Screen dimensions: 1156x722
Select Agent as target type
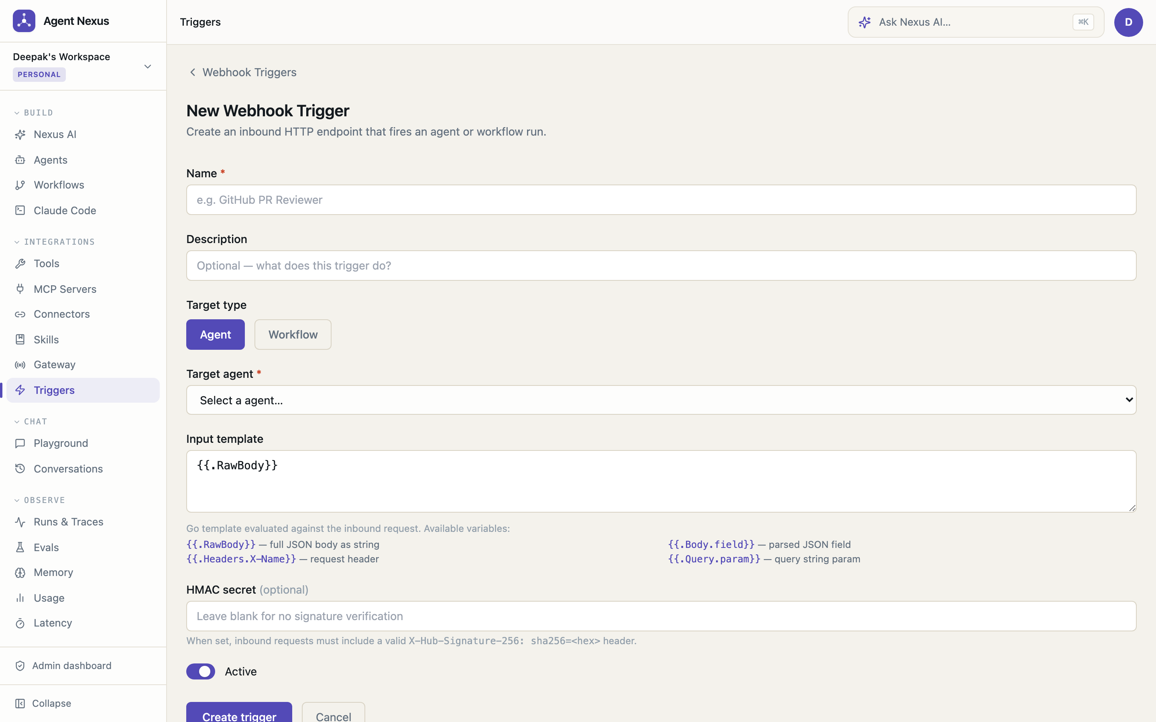click(x=216, y=334)
